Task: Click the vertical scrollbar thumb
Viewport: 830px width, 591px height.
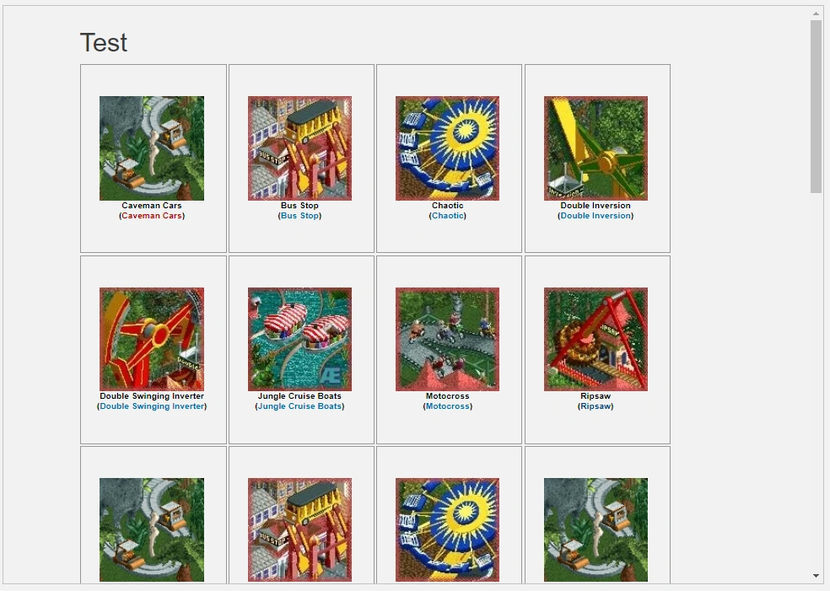Action: point(816,107)
